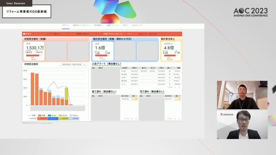
Task: Select the ローン row in 入金アラート
Action: pyautogui.click(x=150, y=84)
